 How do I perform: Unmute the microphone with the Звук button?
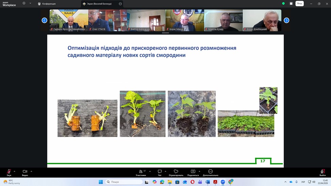pos(9,172)
